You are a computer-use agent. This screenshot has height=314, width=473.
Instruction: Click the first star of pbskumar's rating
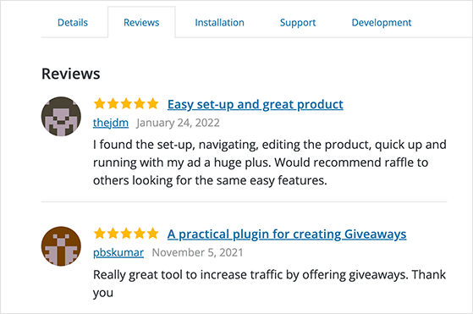click(x=100, y=234)
